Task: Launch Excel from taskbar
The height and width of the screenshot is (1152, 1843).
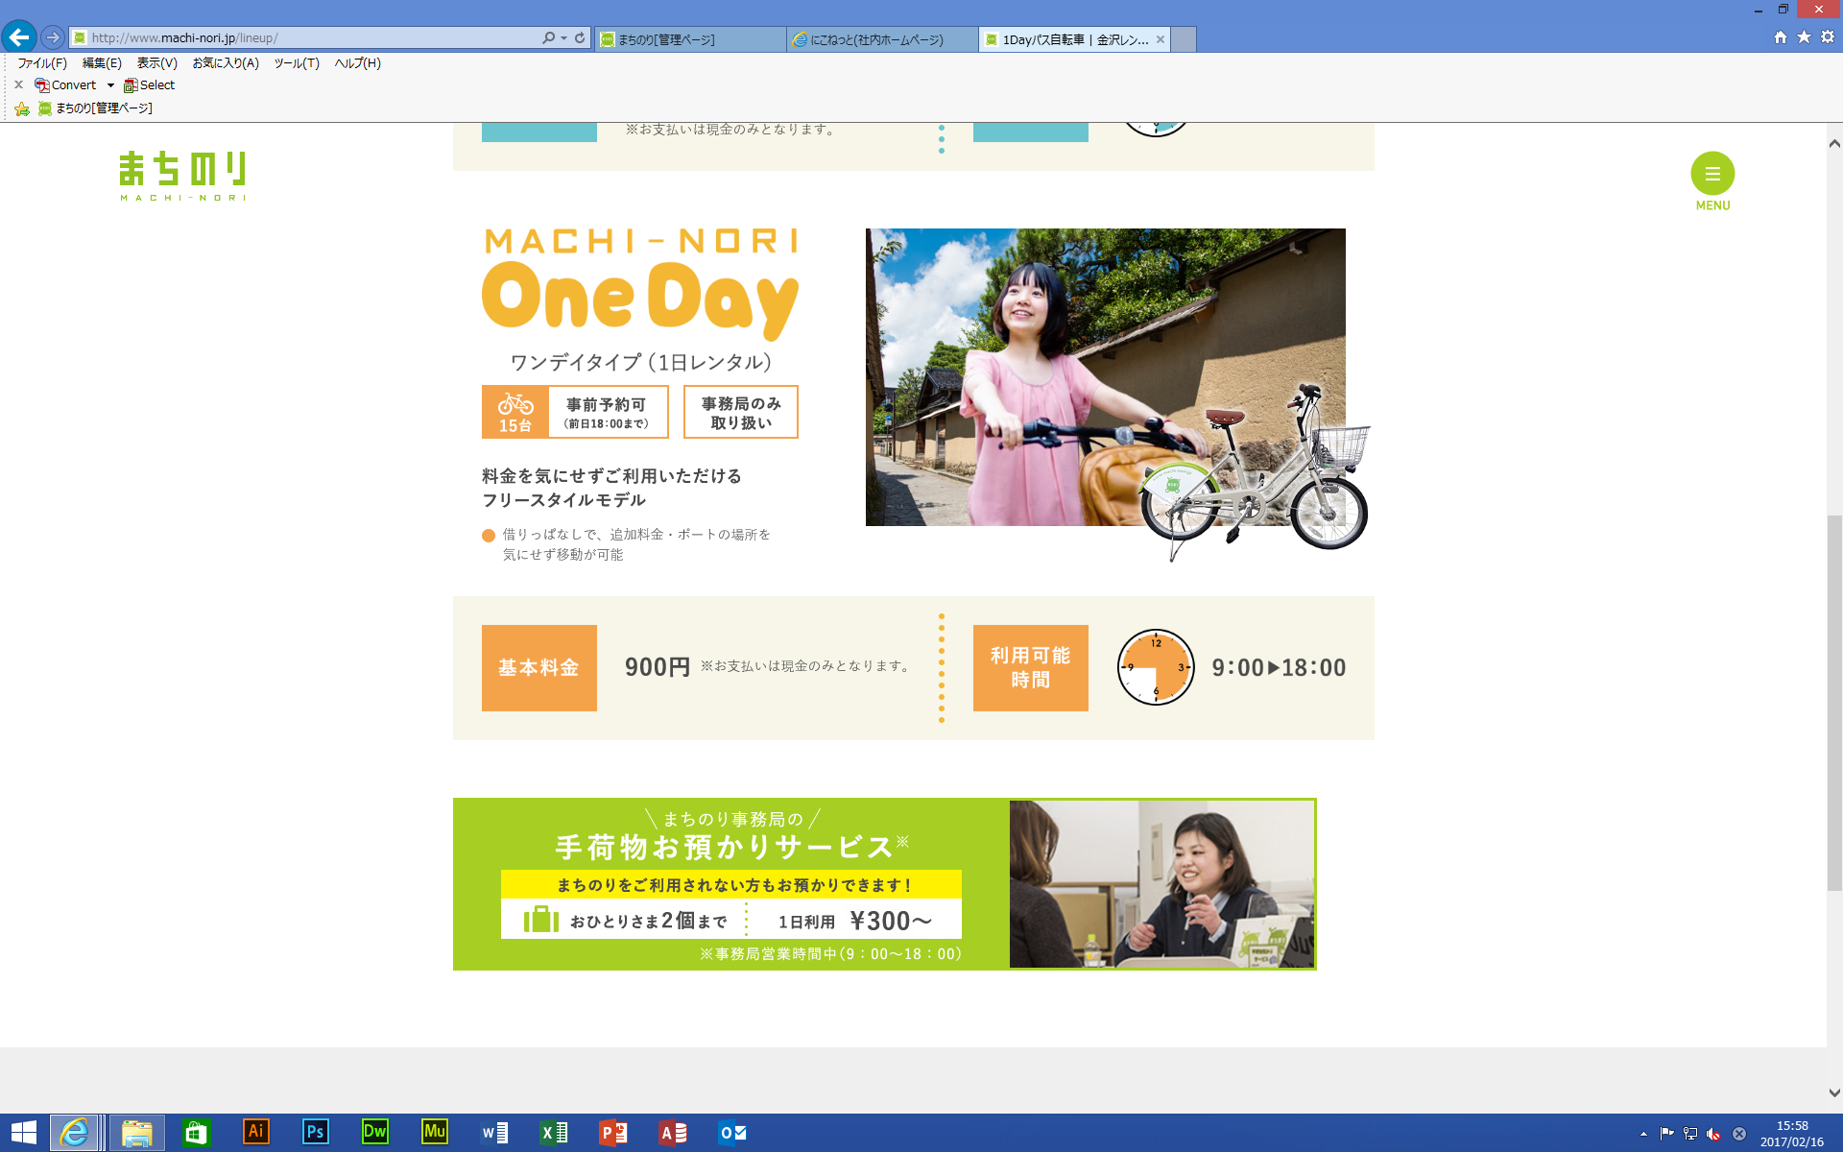Action: [x=554, y=1133]
